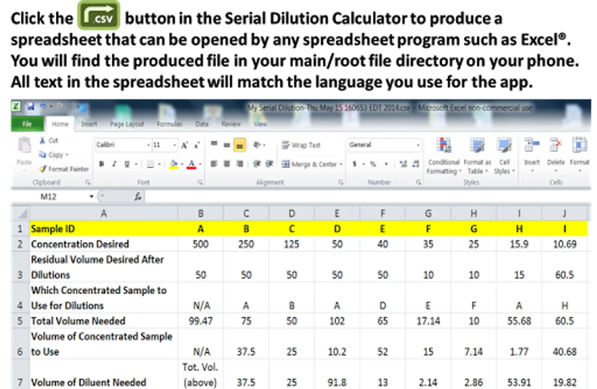The image size is (597, 389).
Task: Click the Name Box showing M12
Action: coord(53,197)
